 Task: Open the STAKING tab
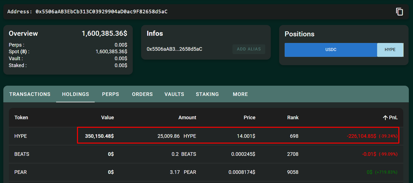(x=207, y=94)
